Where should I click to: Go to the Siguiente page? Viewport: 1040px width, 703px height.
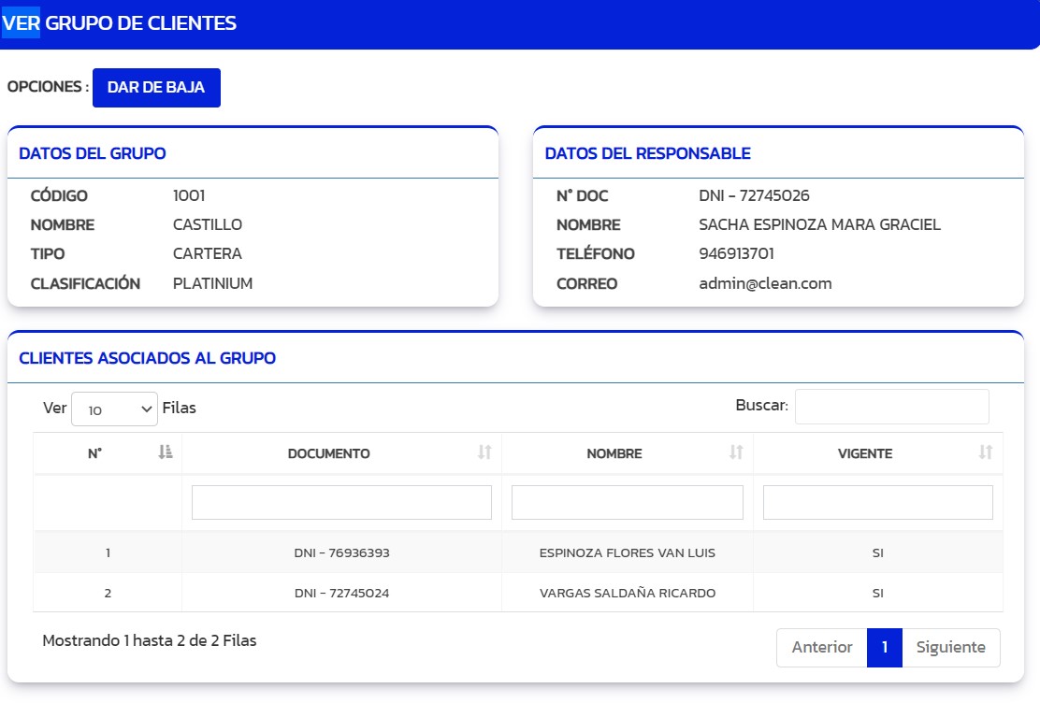(x=950, y=647)
